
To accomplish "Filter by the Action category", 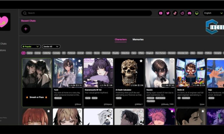I will [x=89, y=53].
